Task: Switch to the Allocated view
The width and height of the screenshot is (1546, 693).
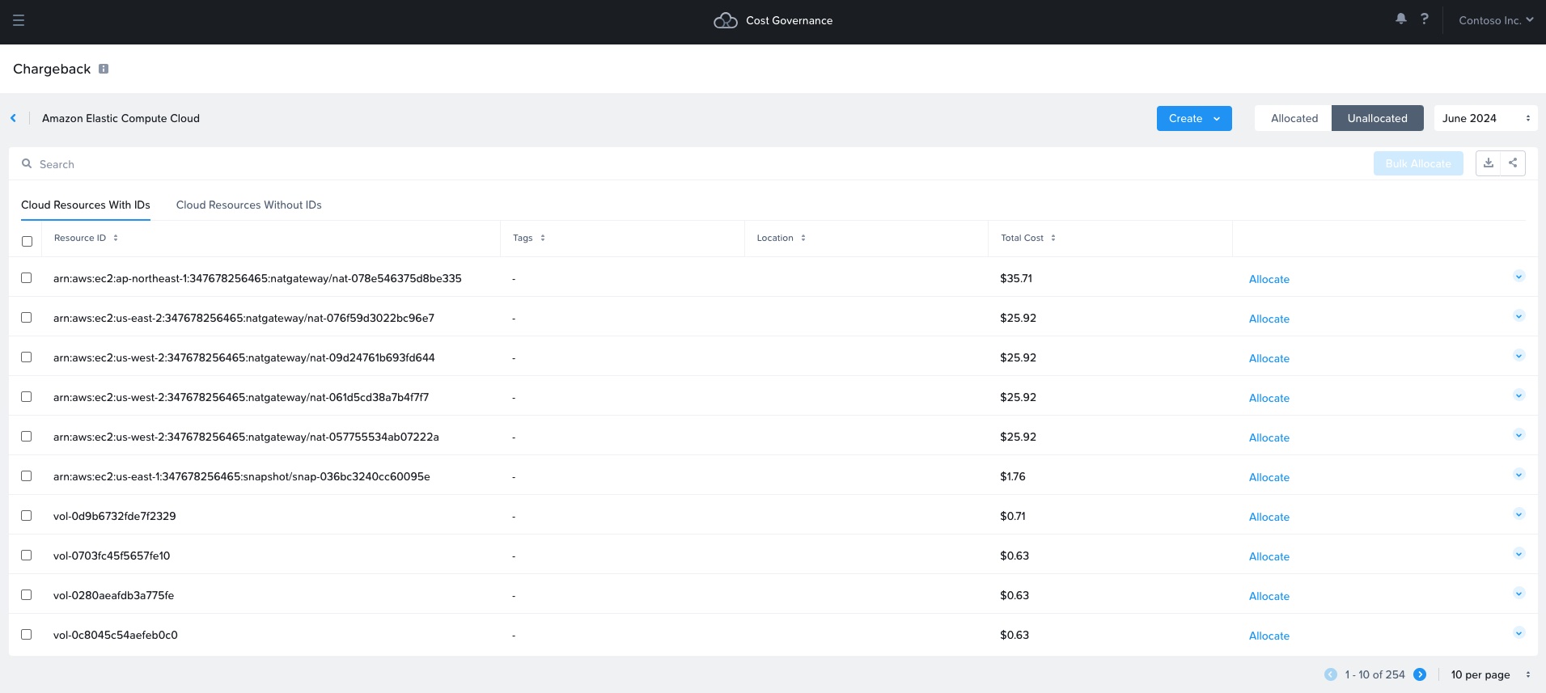Action: [x=1294, y=118]
